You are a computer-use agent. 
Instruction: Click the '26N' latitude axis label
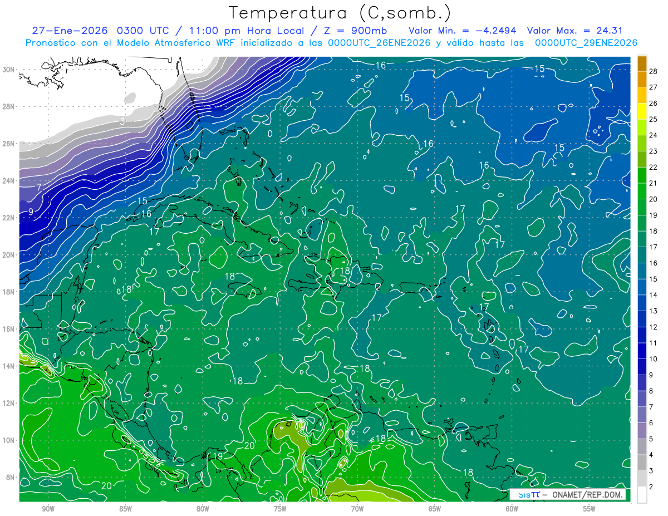tap(8, 144)
